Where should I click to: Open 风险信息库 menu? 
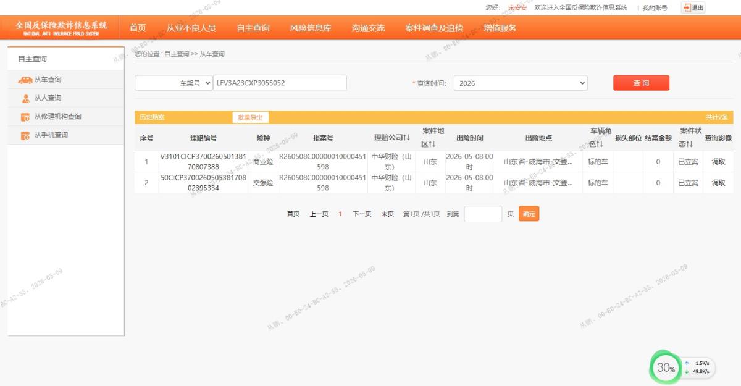(x=311, y=28)
